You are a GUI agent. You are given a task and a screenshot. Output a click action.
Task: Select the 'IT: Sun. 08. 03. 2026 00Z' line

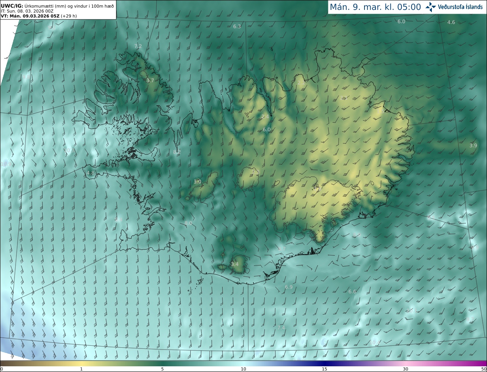pos(27,11)
